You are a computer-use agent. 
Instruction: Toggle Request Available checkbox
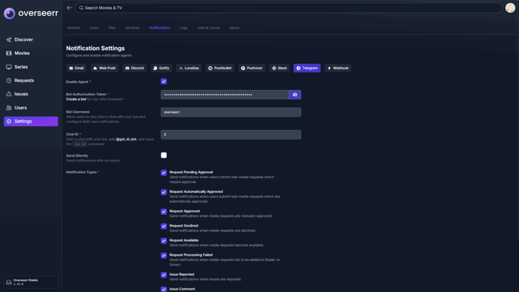coord(164,241)
